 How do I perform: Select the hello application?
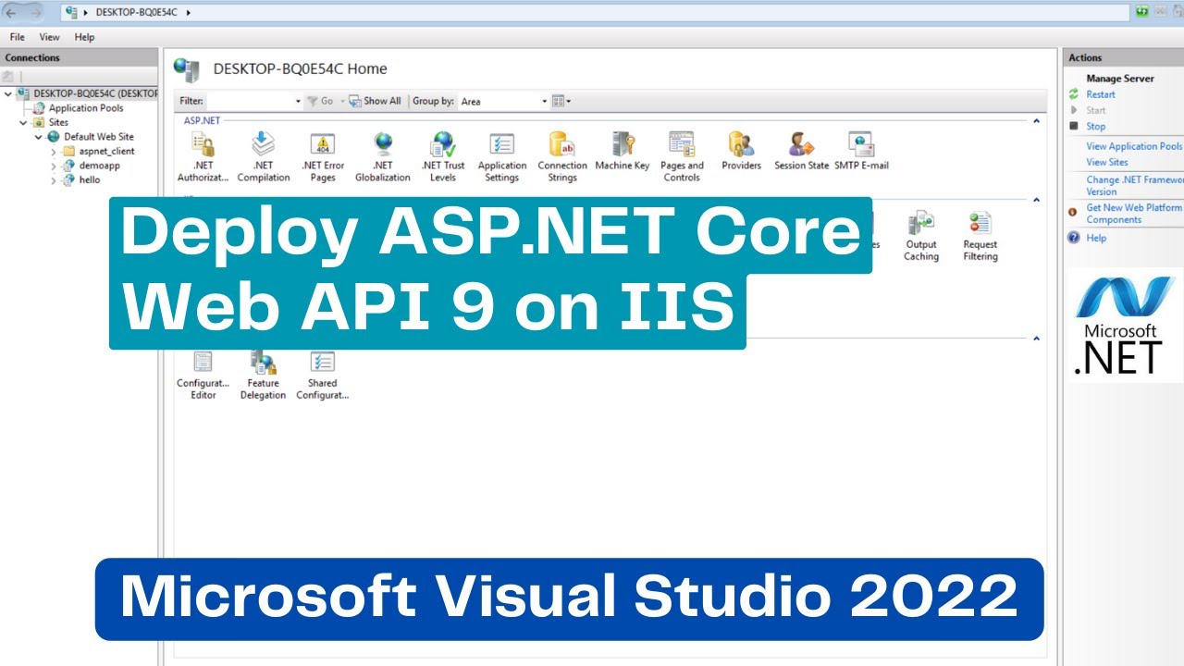coord(89,180)
